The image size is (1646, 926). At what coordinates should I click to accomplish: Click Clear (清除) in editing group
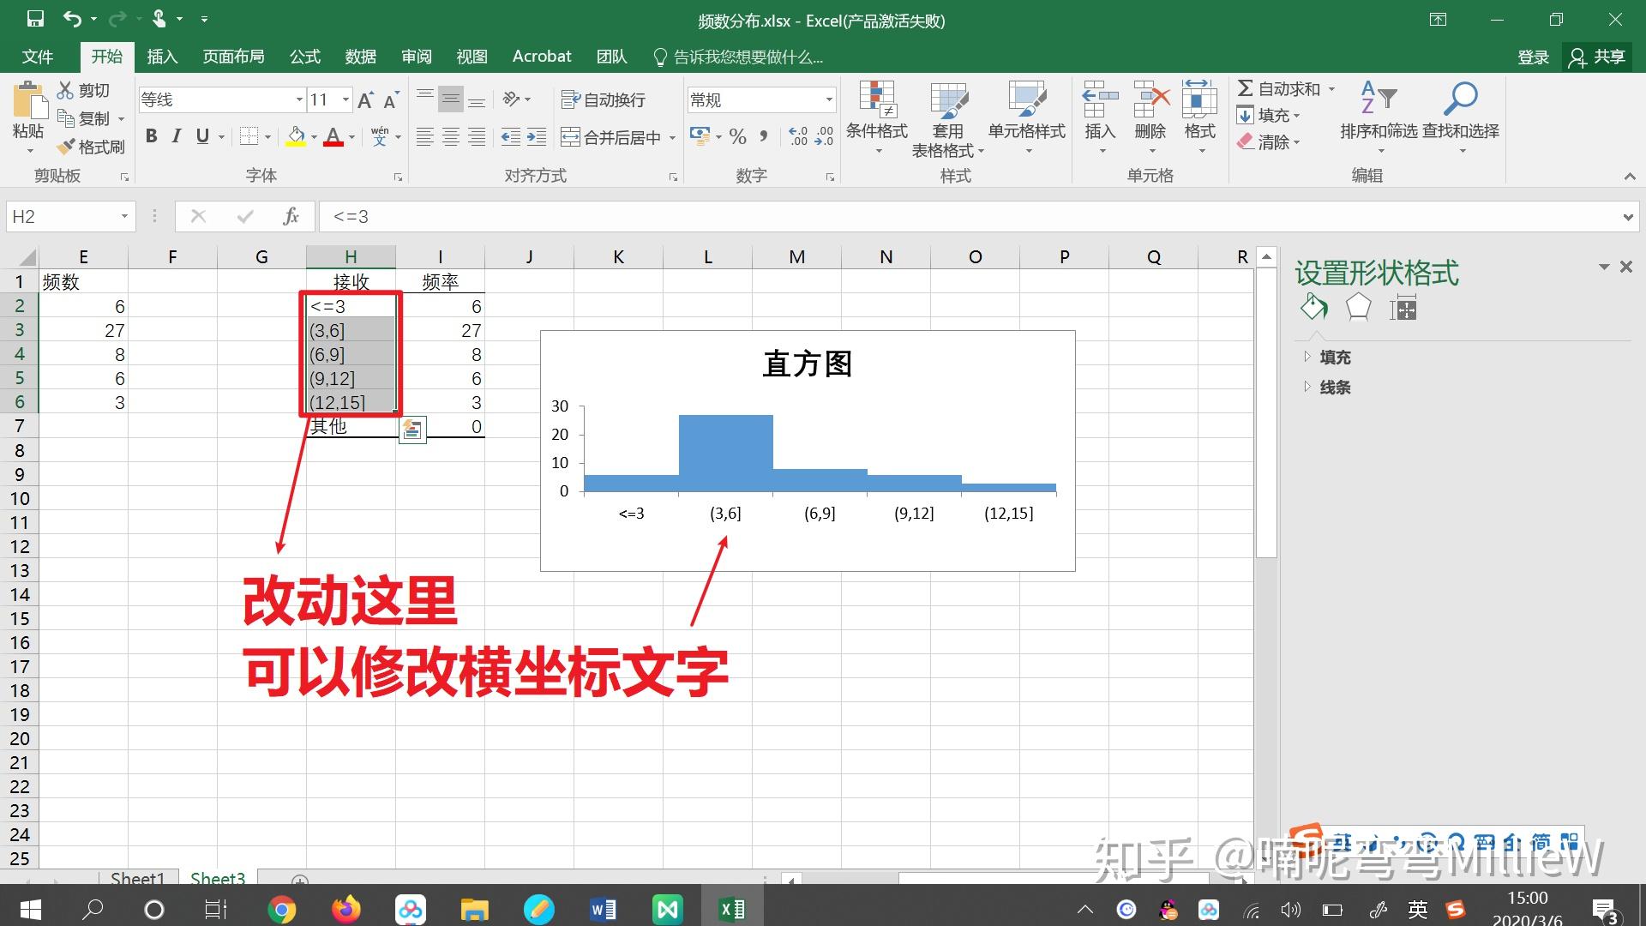(1264, 142)
